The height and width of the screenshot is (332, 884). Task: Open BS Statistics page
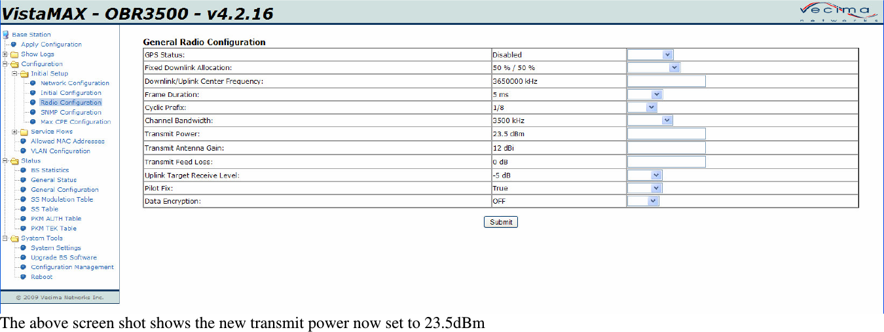coord(50,170)
